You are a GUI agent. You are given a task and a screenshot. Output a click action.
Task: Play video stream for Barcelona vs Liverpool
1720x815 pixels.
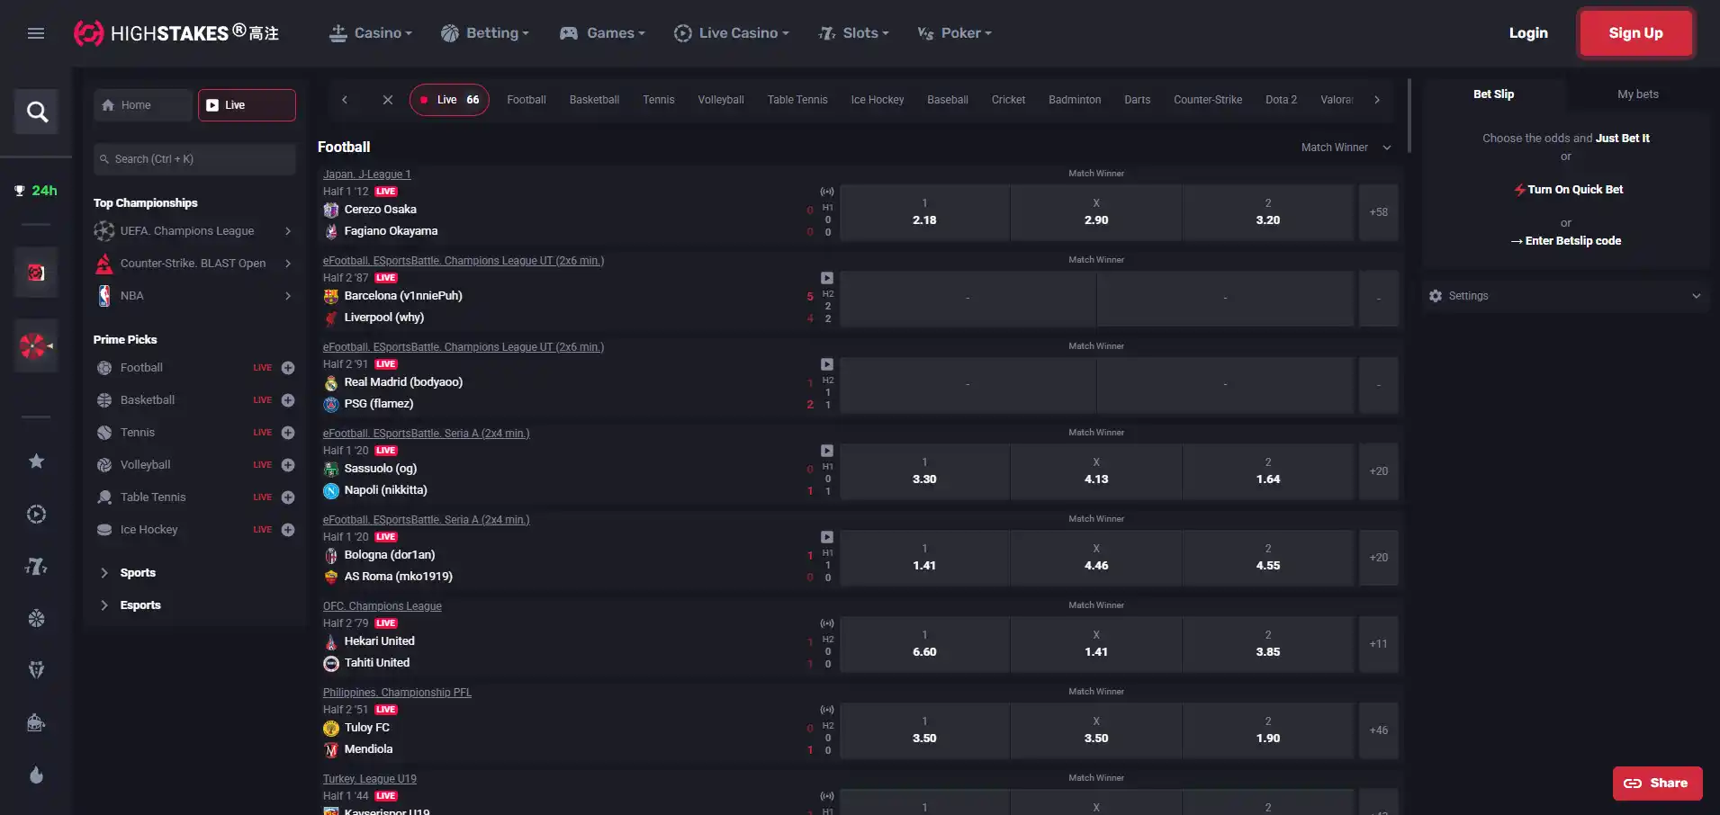click(x=827, y=278)
